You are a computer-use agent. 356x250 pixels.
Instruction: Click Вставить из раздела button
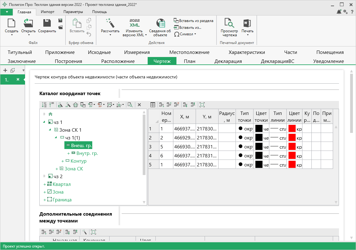193,21
